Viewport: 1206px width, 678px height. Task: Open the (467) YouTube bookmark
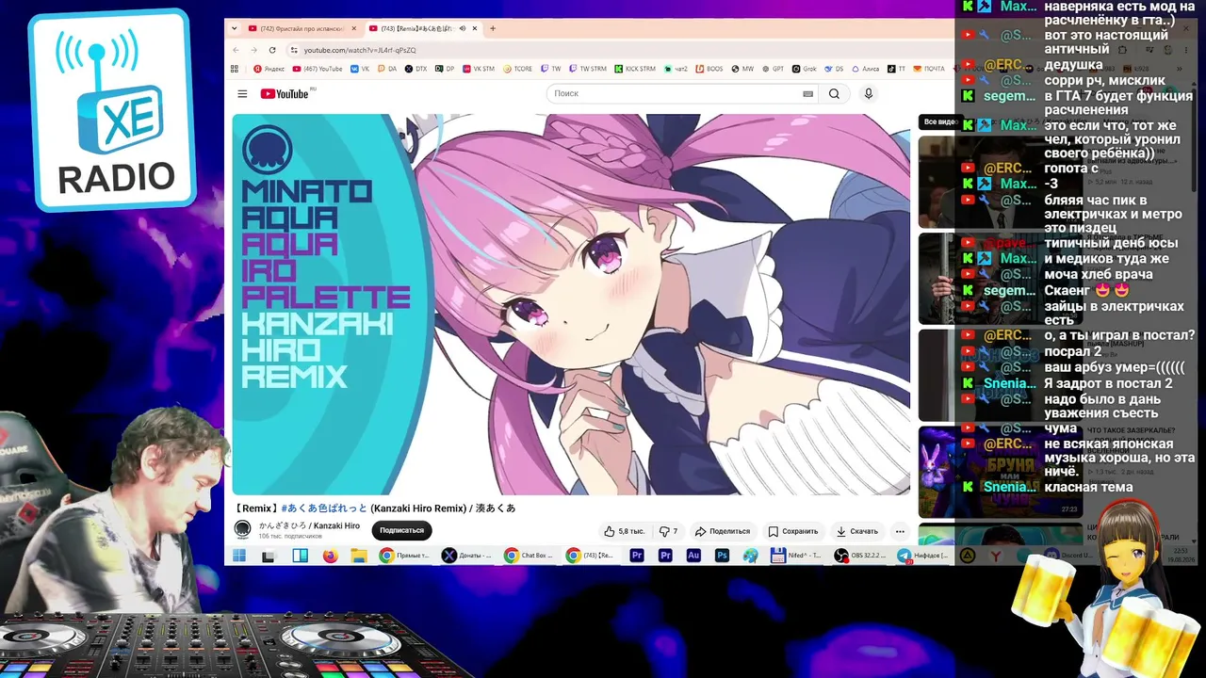coord(318,69)
